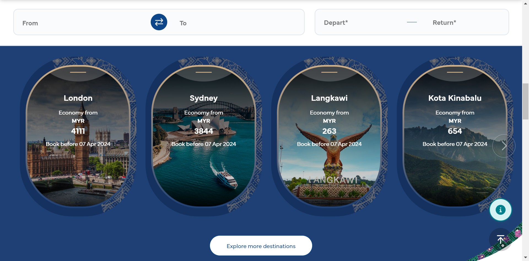Screen dimensions: 529x261
Task: Open the Langkawi fare card
Action: click(x=329, y=136)
